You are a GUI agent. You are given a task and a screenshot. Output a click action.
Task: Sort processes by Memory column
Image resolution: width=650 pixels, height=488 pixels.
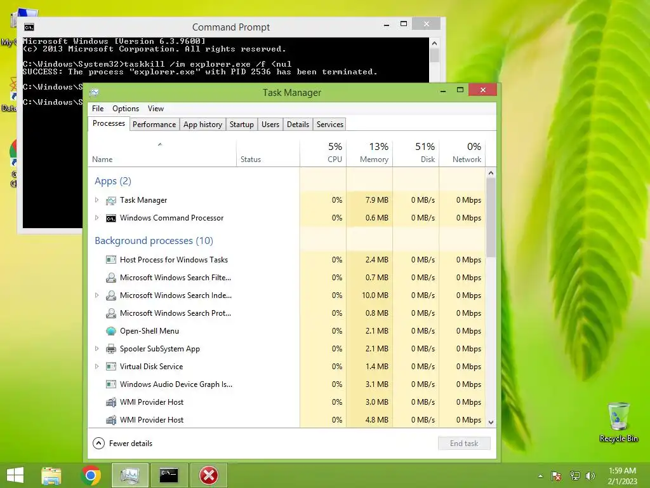coord(369,154)
